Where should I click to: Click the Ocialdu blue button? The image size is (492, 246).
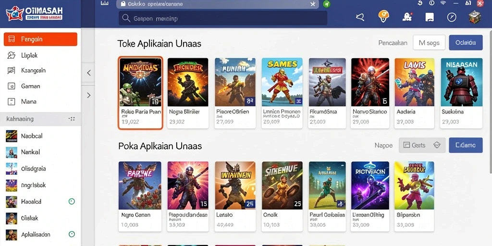pos(466,43)
